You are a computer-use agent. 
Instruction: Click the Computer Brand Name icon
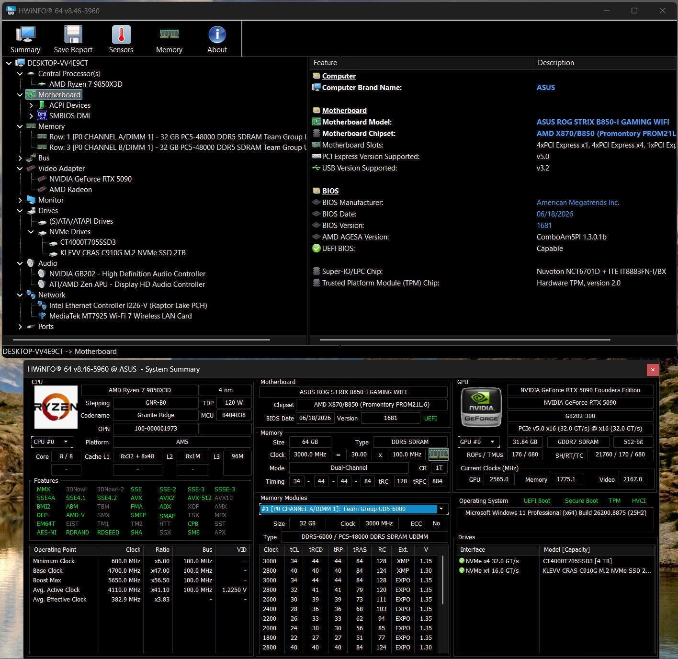[x=316, y=87]
